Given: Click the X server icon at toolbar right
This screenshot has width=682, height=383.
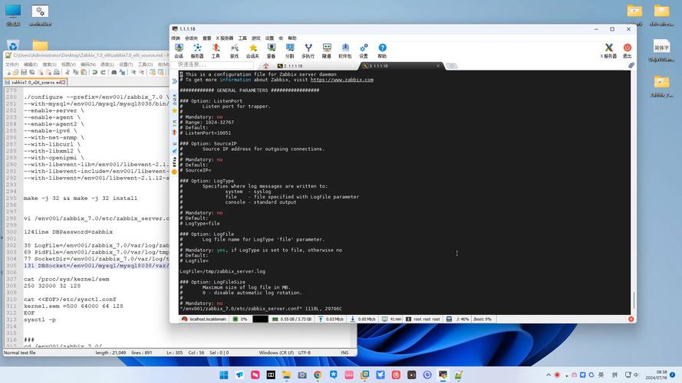Looking at the screenshot, I should tap(608, 51).
